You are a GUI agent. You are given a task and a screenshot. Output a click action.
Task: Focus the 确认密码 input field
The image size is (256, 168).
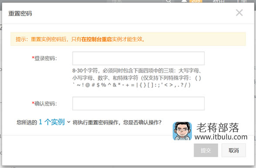(138, 104)
